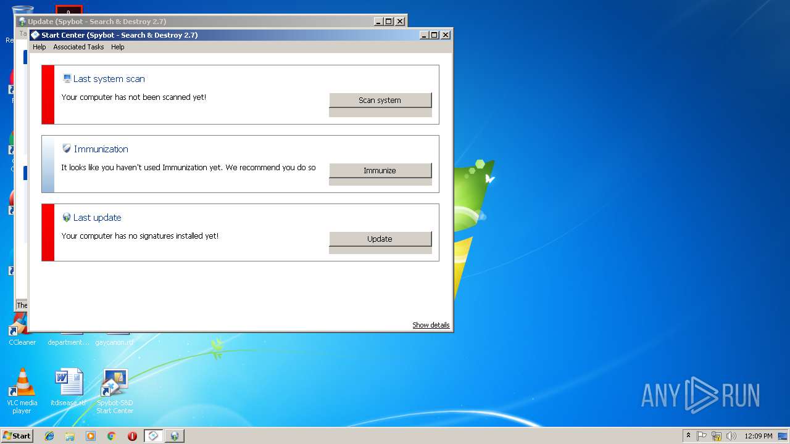Click the Update button for signatures
Screen dimensions: 790x444
click(x=380, y=239)
